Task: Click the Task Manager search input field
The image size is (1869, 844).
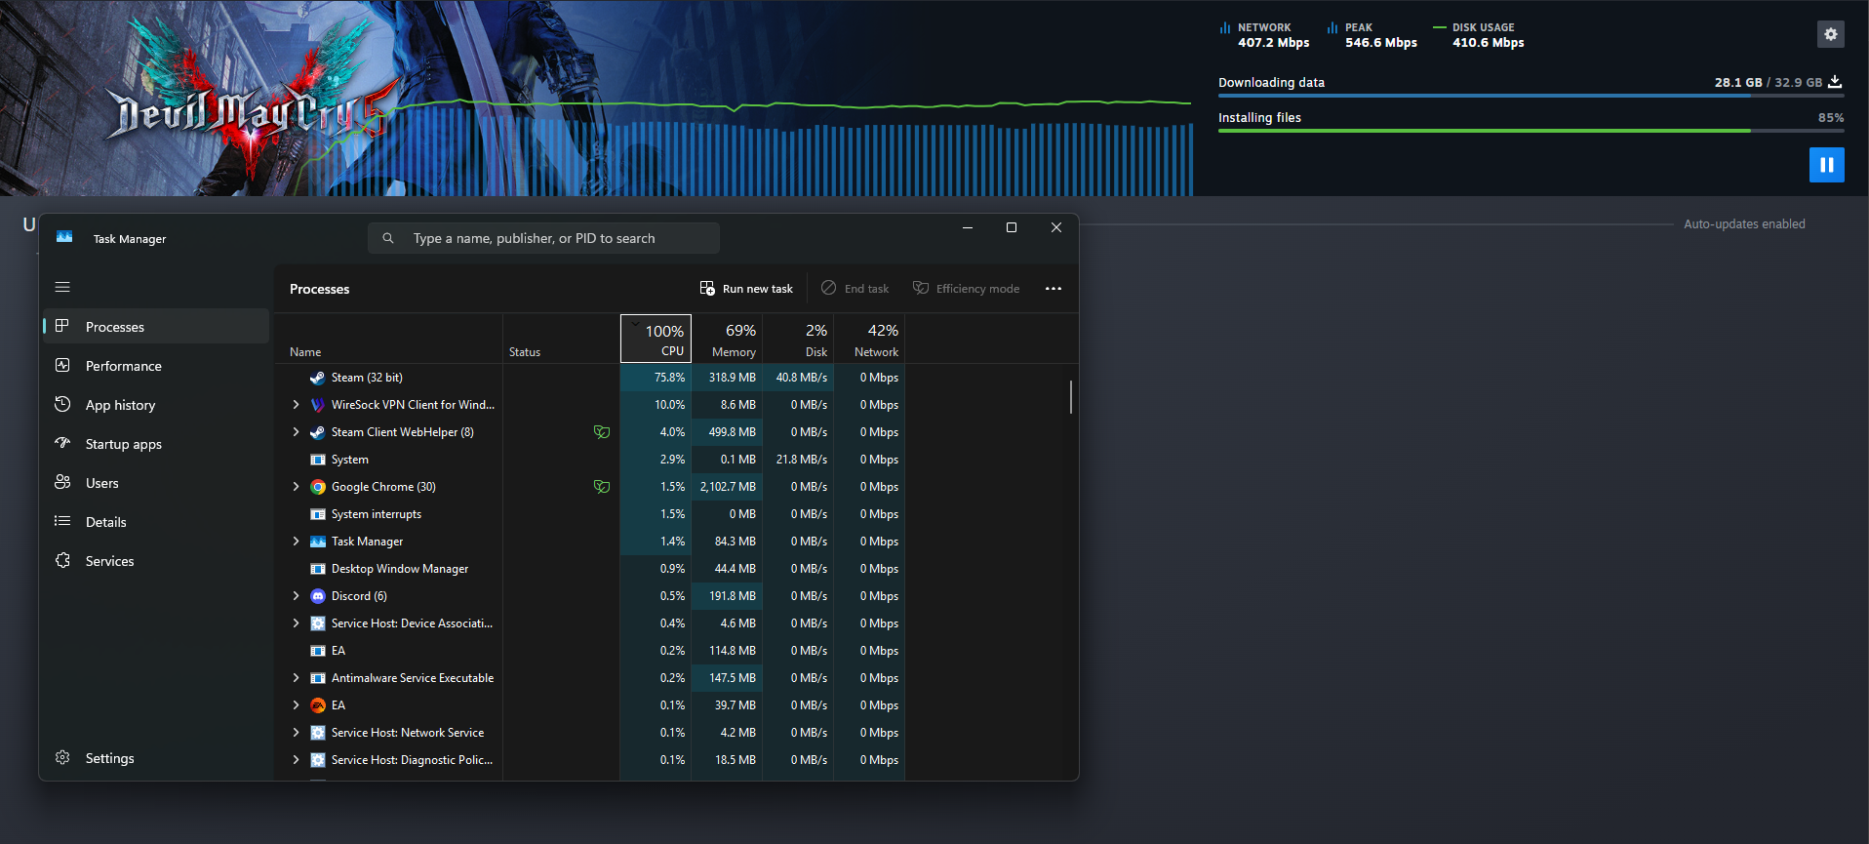Action: point(543,238)
